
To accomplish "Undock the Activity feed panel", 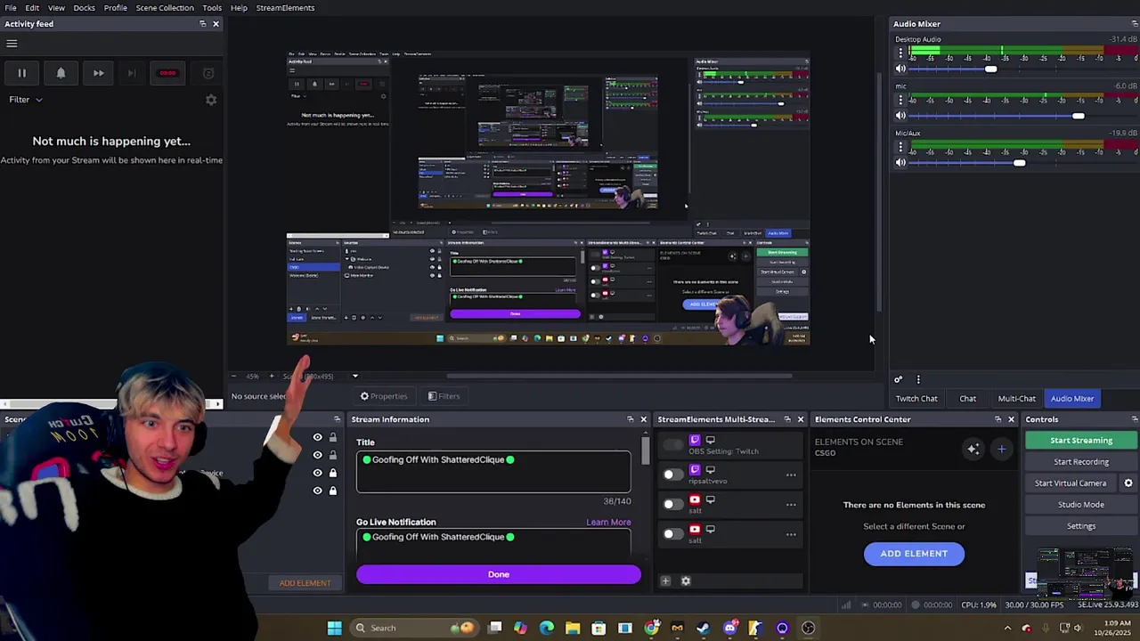I will (x=202, y=24).
